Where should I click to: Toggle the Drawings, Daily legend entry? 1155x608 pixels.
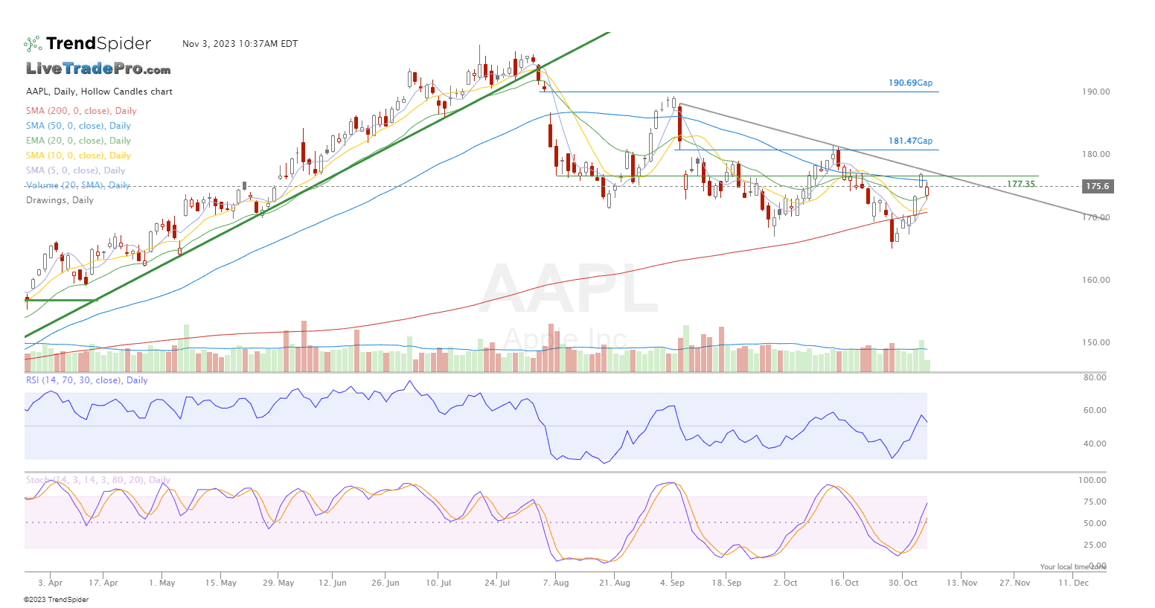tap(60, 200)
